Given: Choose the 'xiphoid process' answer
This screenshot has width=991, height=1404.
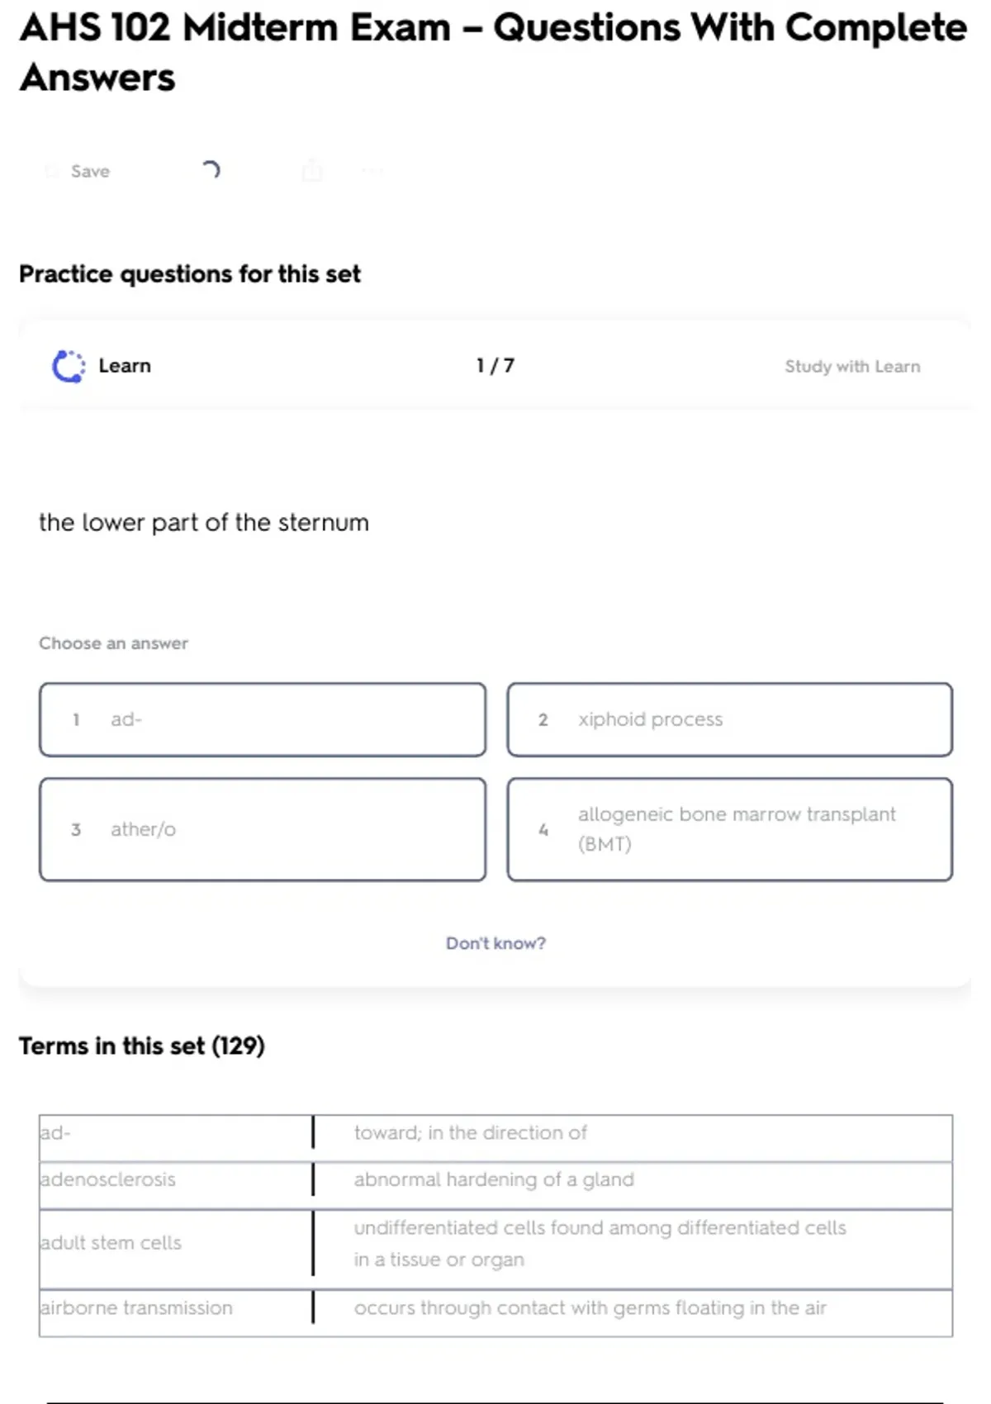Looking at the screenshot, I should click(729, 719).
